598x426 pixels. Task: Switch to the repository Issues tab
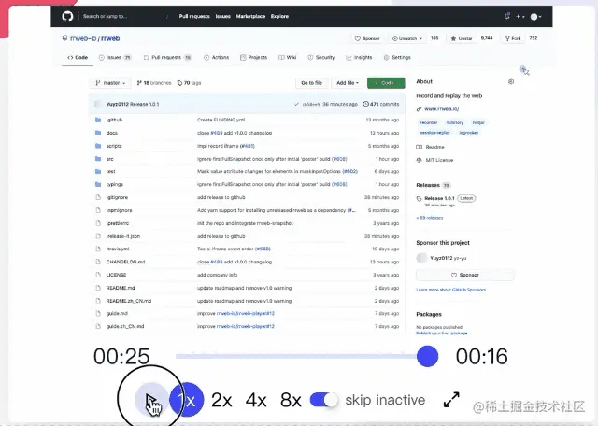tap(115, 57)
